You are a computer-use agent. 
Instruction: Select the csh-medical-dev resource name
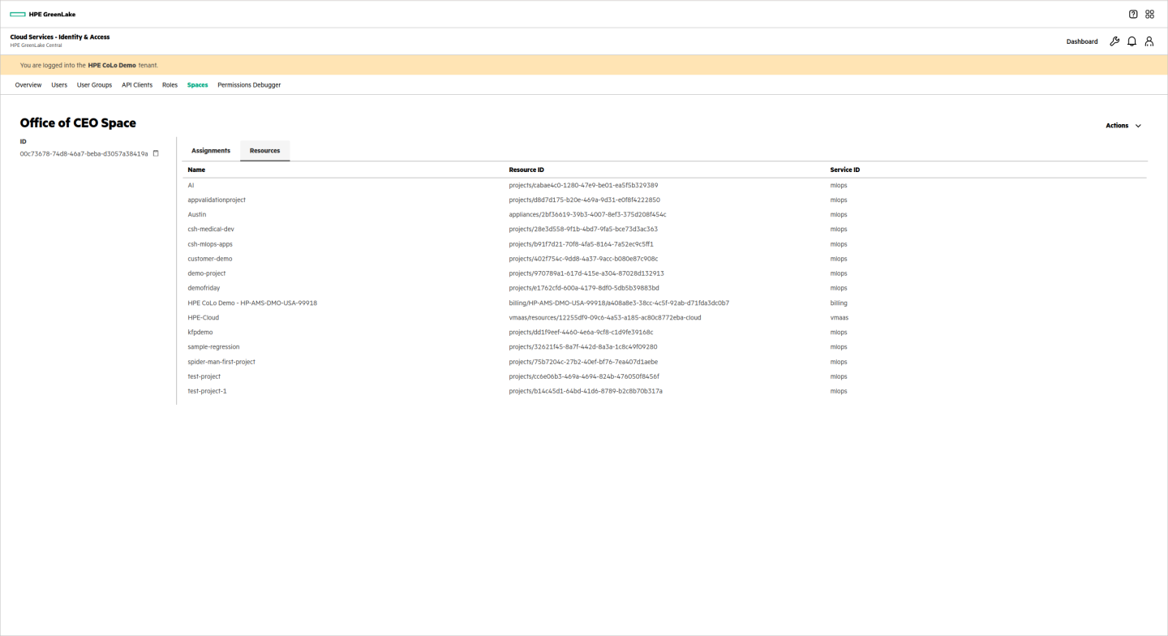pyautogui.click(x=211, y=230)
